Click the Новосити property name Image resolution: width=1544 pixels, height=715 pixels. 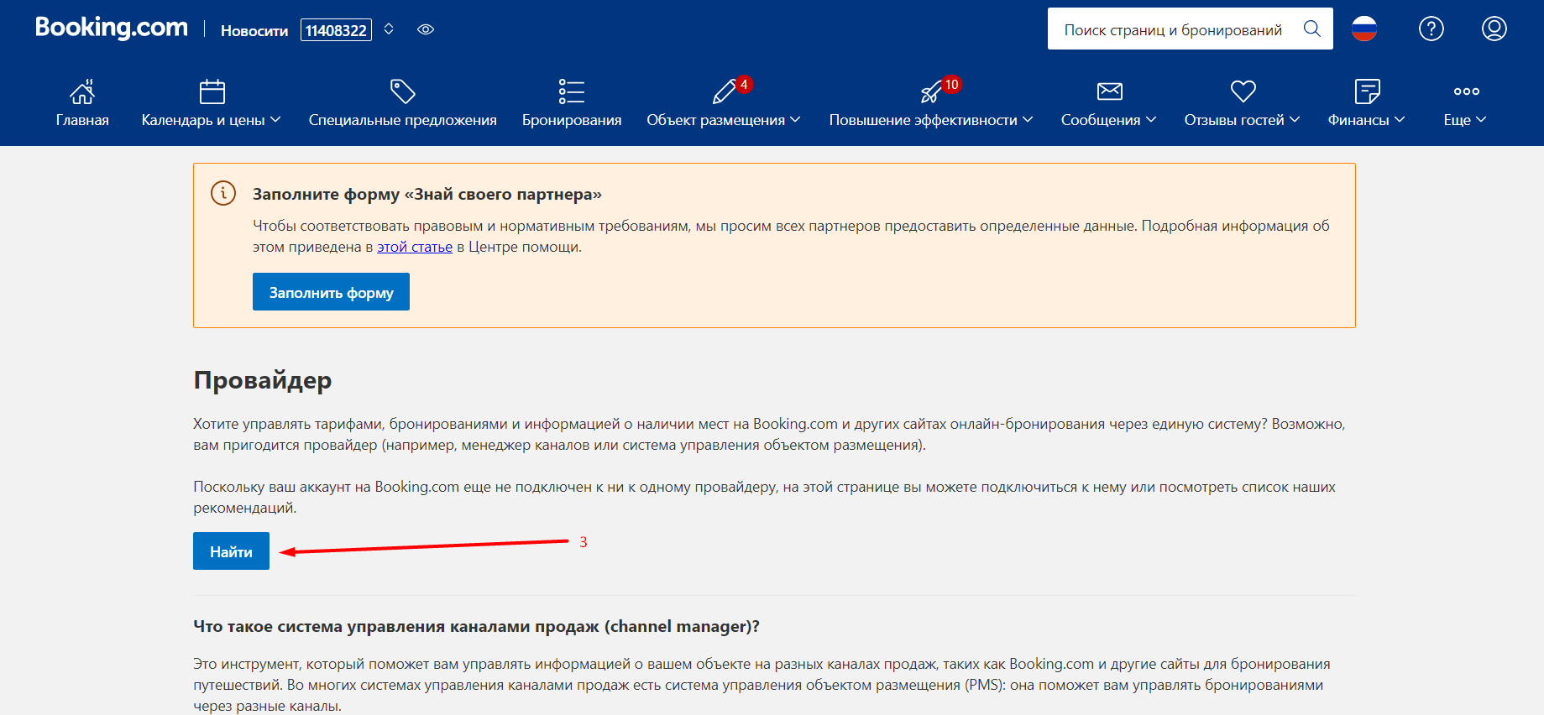[254, 30]
